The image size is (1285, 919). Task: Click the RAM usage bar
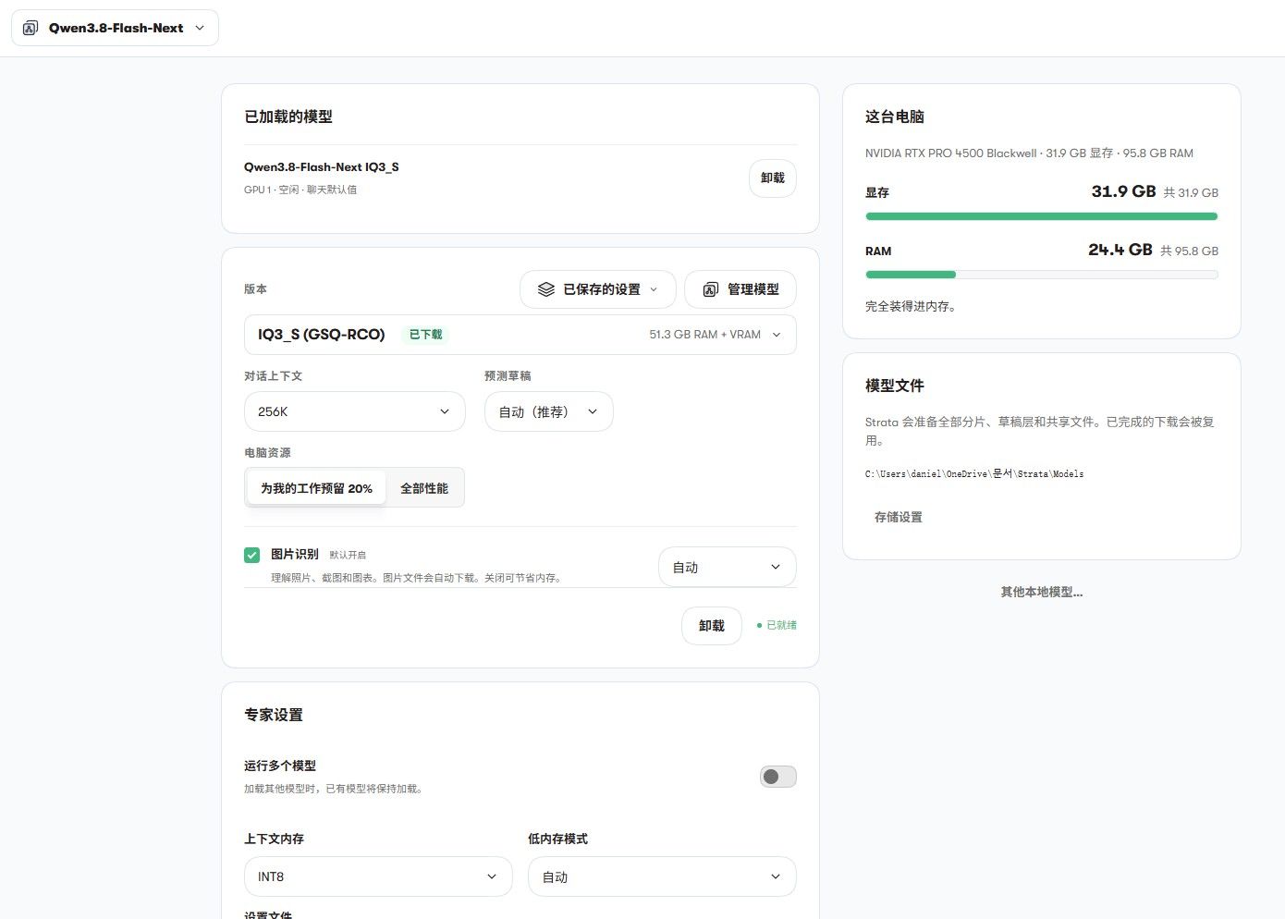(1041, 275)
